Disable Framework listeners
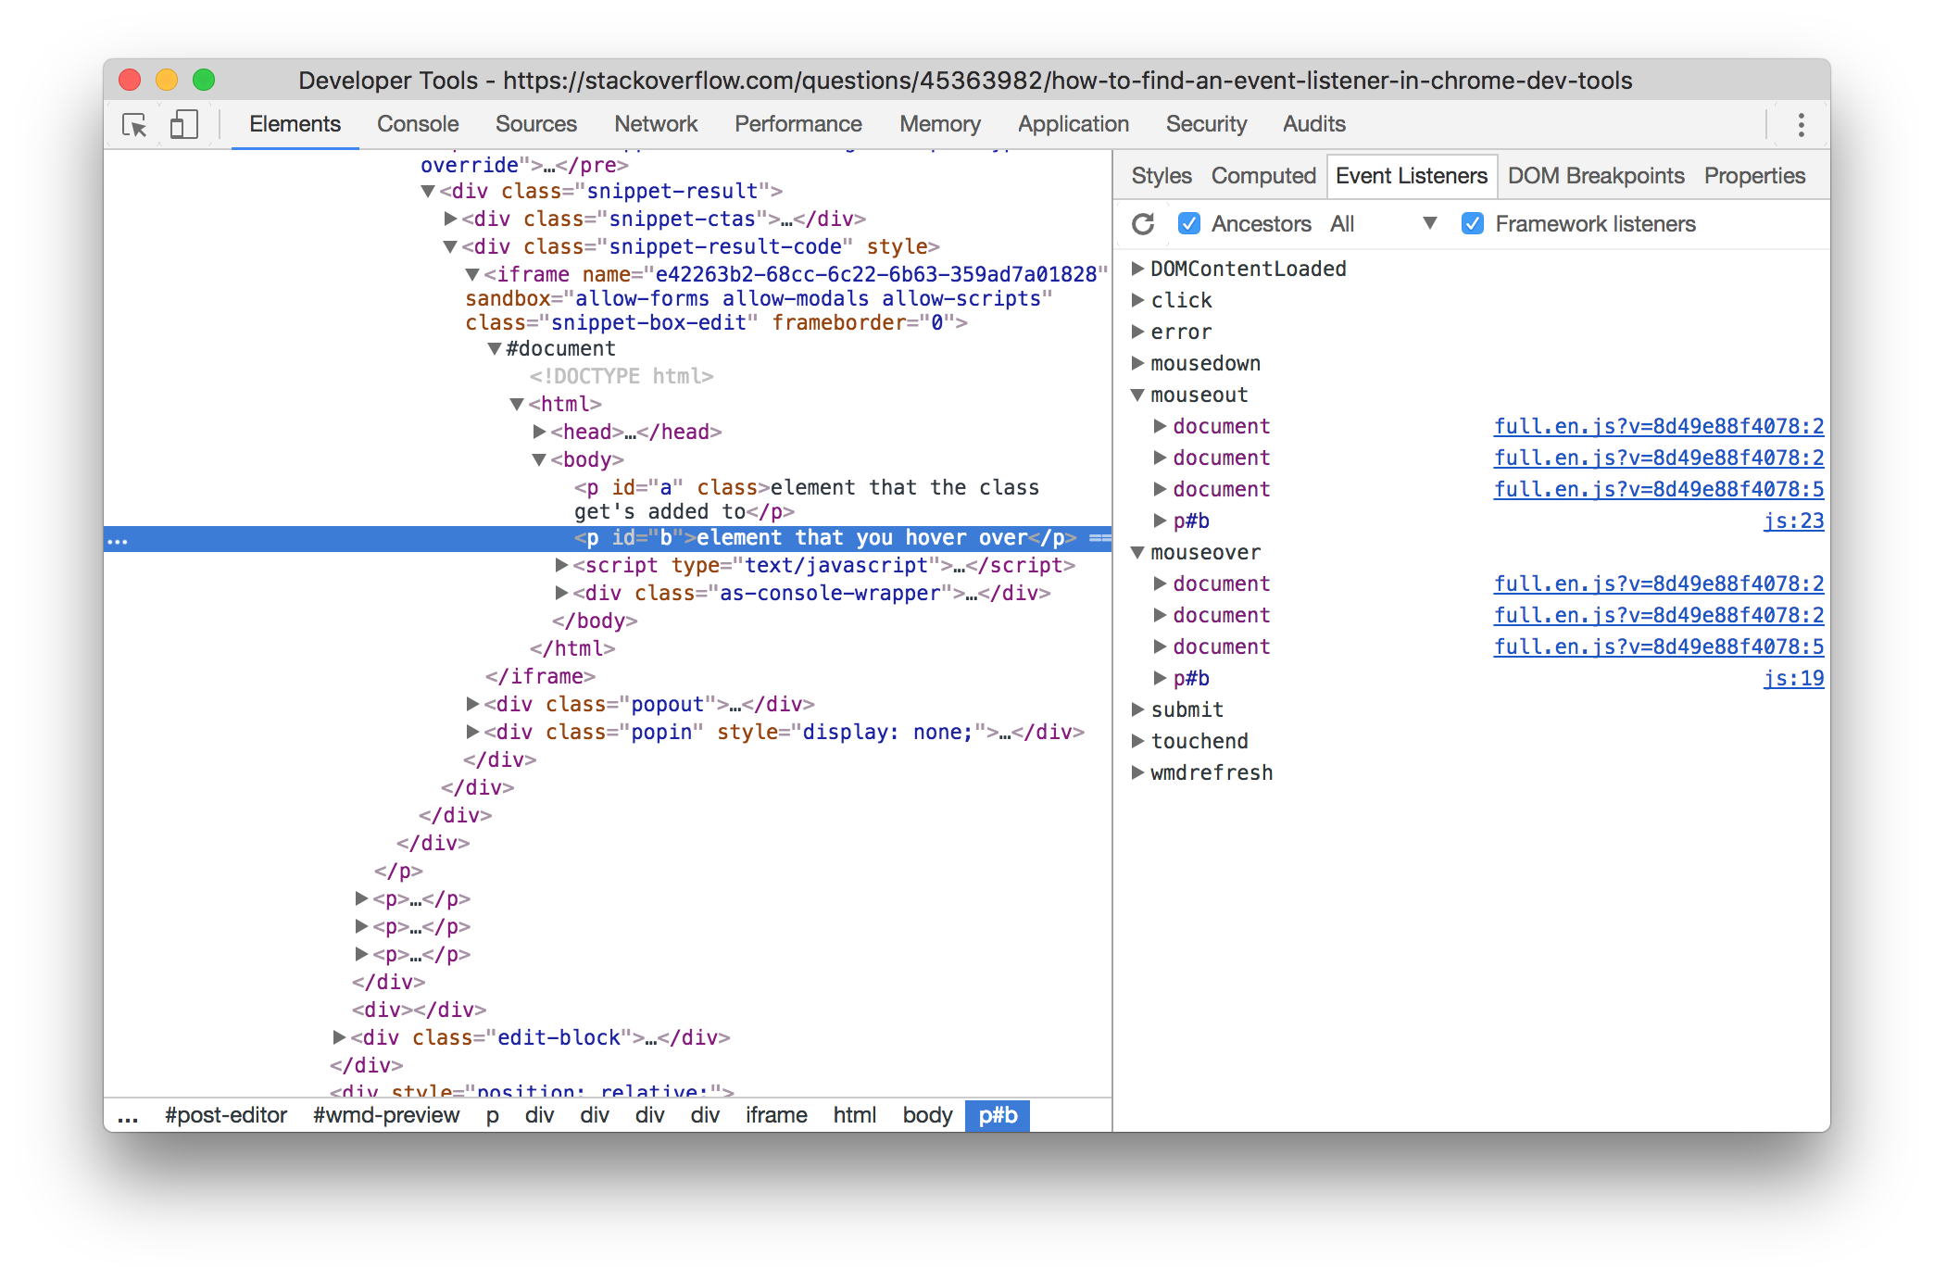The image size is (1934, 1280). (1473, 223)
